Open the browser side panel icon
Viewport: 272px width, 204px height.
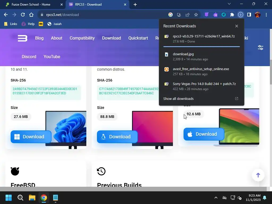[x=249, y=15]
